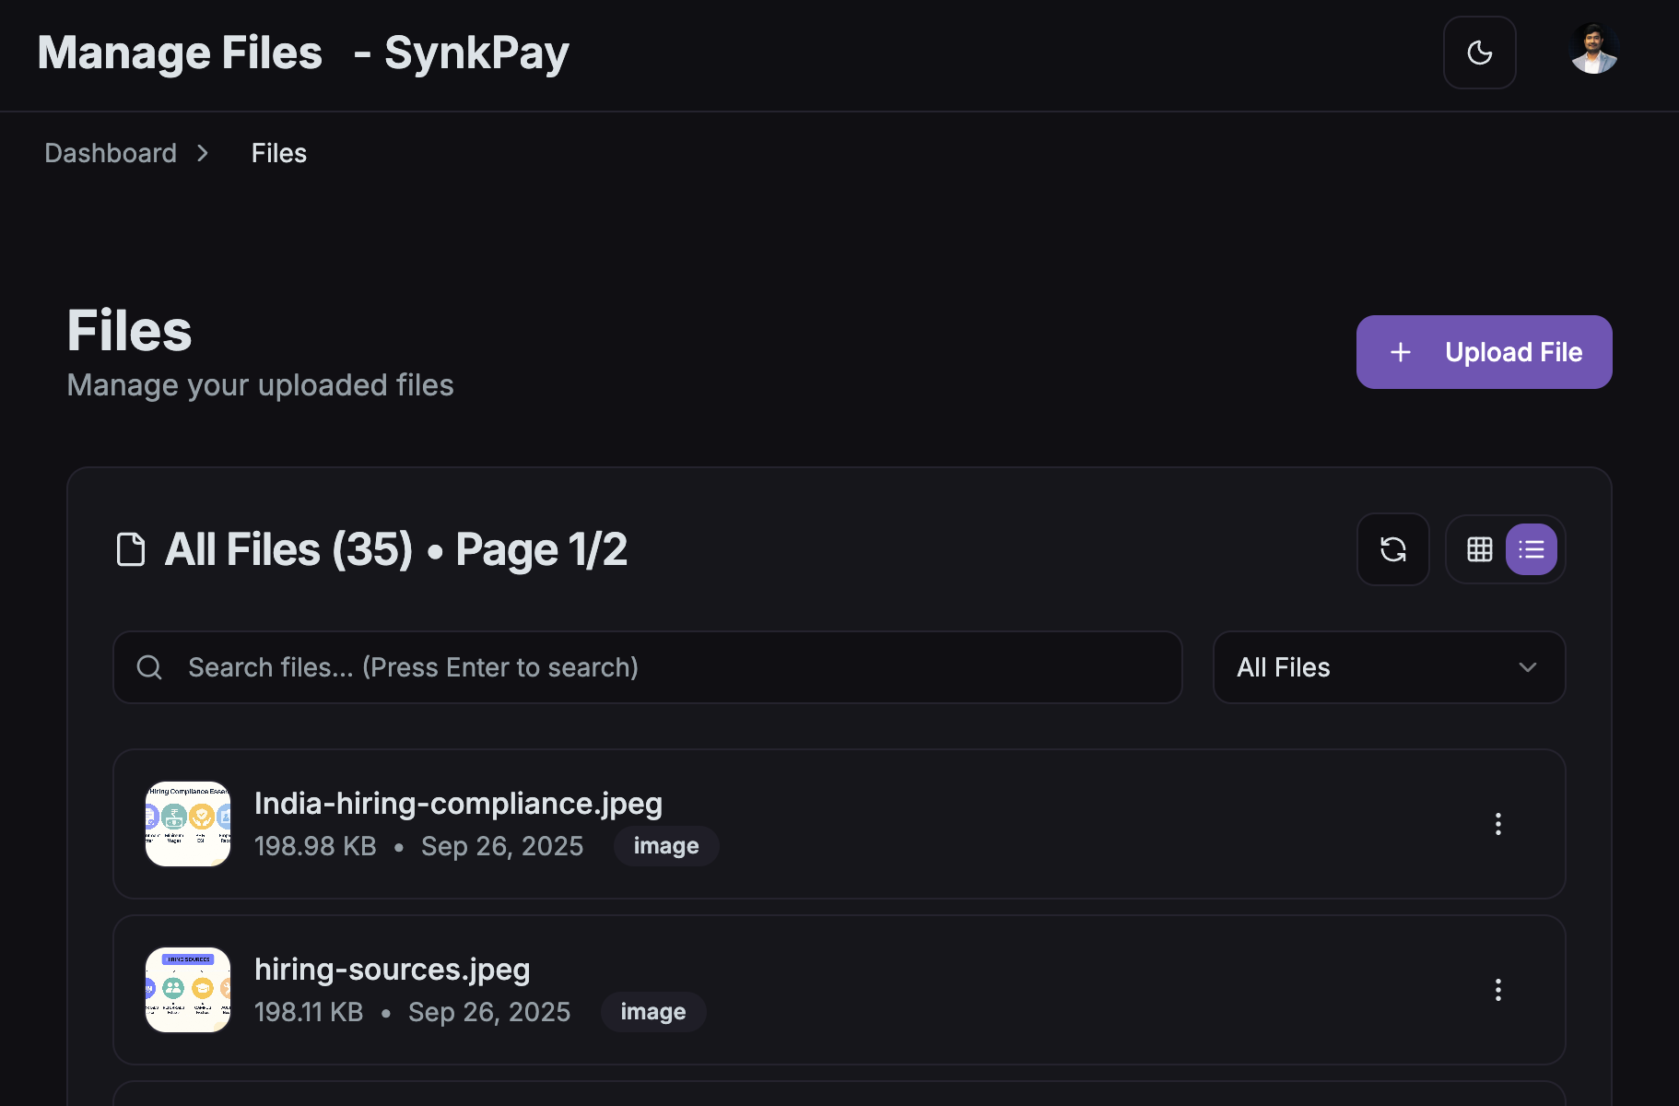The height and width of the screenshot is (1106, 1679).
Task: Click the refresh files icon
Action: [1393, 548]
